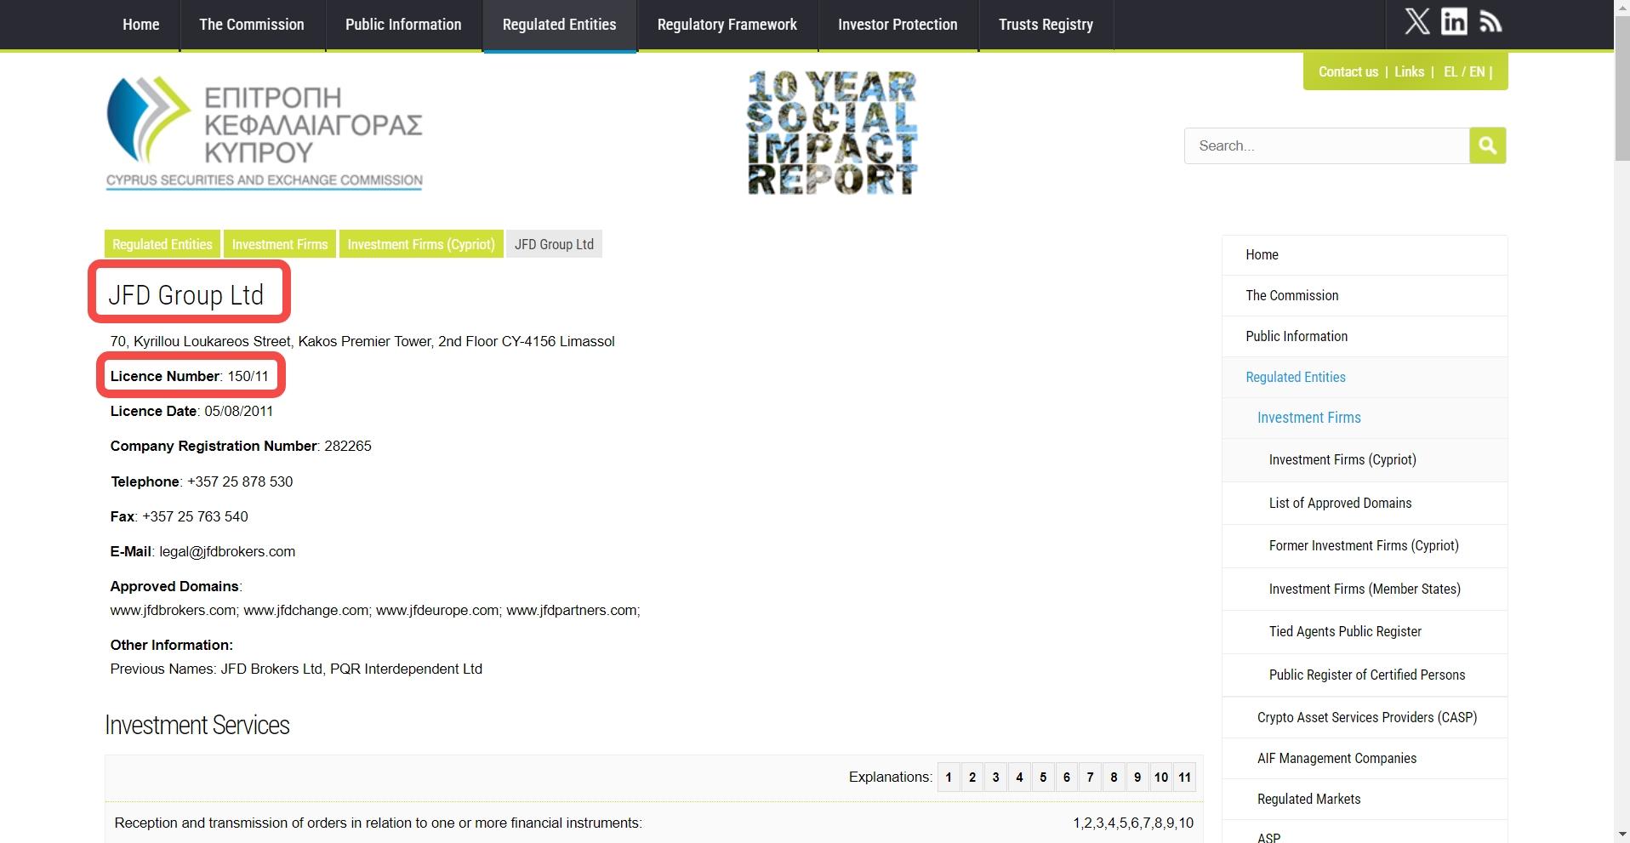
Task: Click Investment Firms (Cypriot) breadcrumb
Action: pos(421,244)
